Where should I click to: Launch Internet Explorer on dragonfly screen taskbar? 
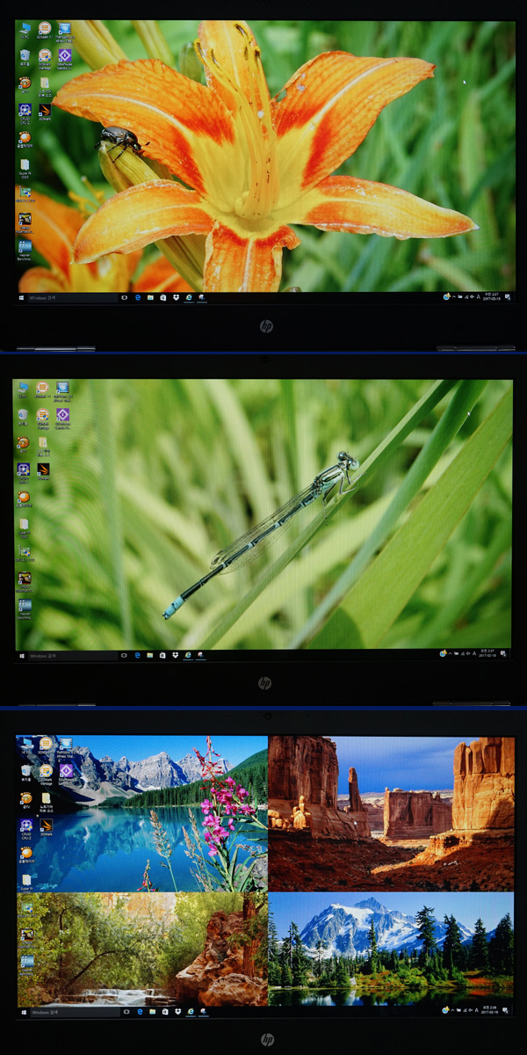click(x=188, y=656)
